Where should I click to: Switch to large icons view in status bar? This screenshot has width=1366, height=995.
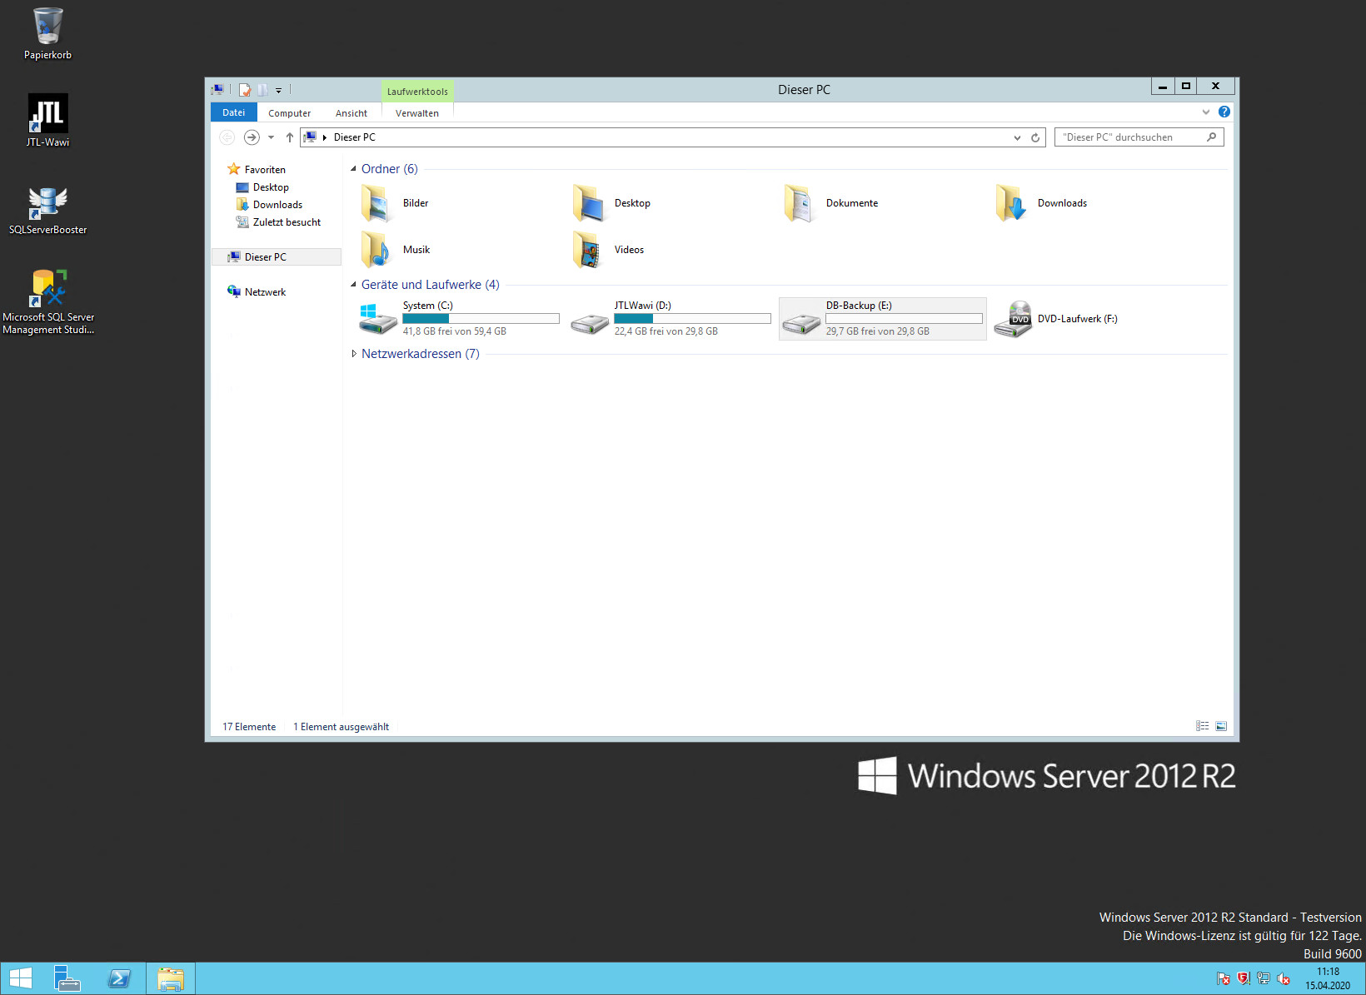[1221, 726]
